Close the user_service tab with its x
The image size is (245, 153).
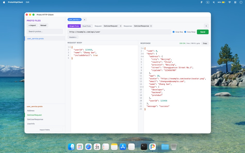[x=80, y=20]
